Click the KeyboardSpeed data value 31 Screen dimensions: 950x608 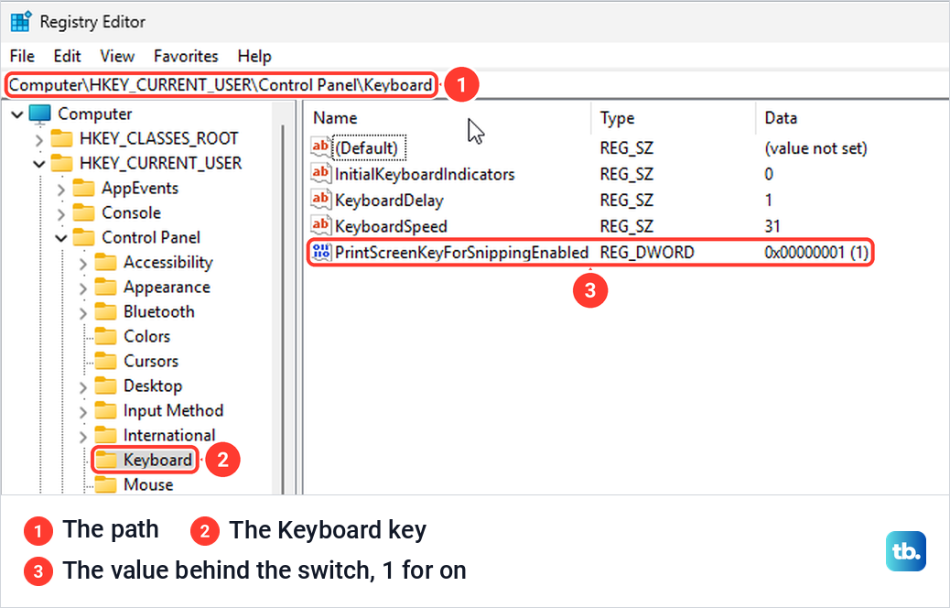(772, 227)
